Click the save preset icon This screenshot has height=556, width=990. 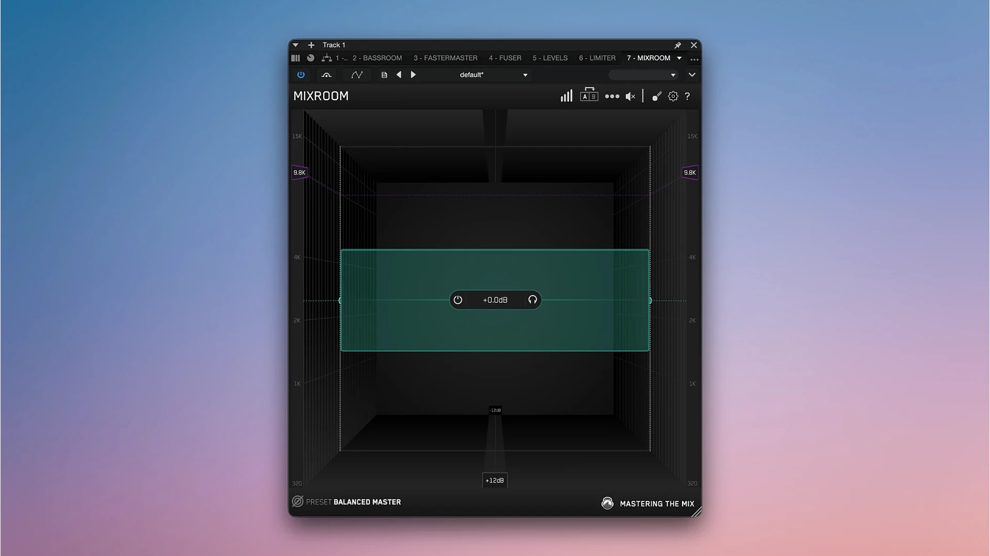pyautogui.click(x=384, y=75)
